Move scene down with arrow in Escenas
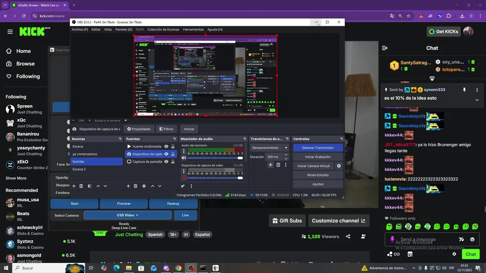Viewport: 486px width, 273px height. click(105, 186)
